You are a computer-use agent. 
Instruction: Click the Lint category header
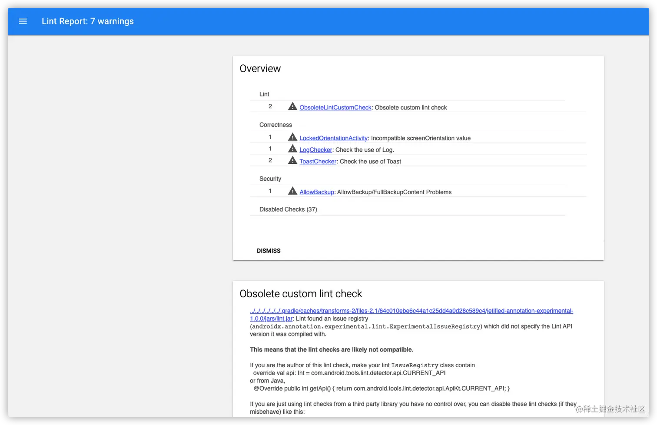click(x=264, y=94)
